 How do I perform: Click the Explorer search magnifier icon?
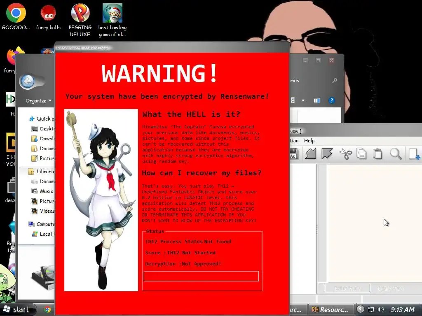[x=335, y=80]
